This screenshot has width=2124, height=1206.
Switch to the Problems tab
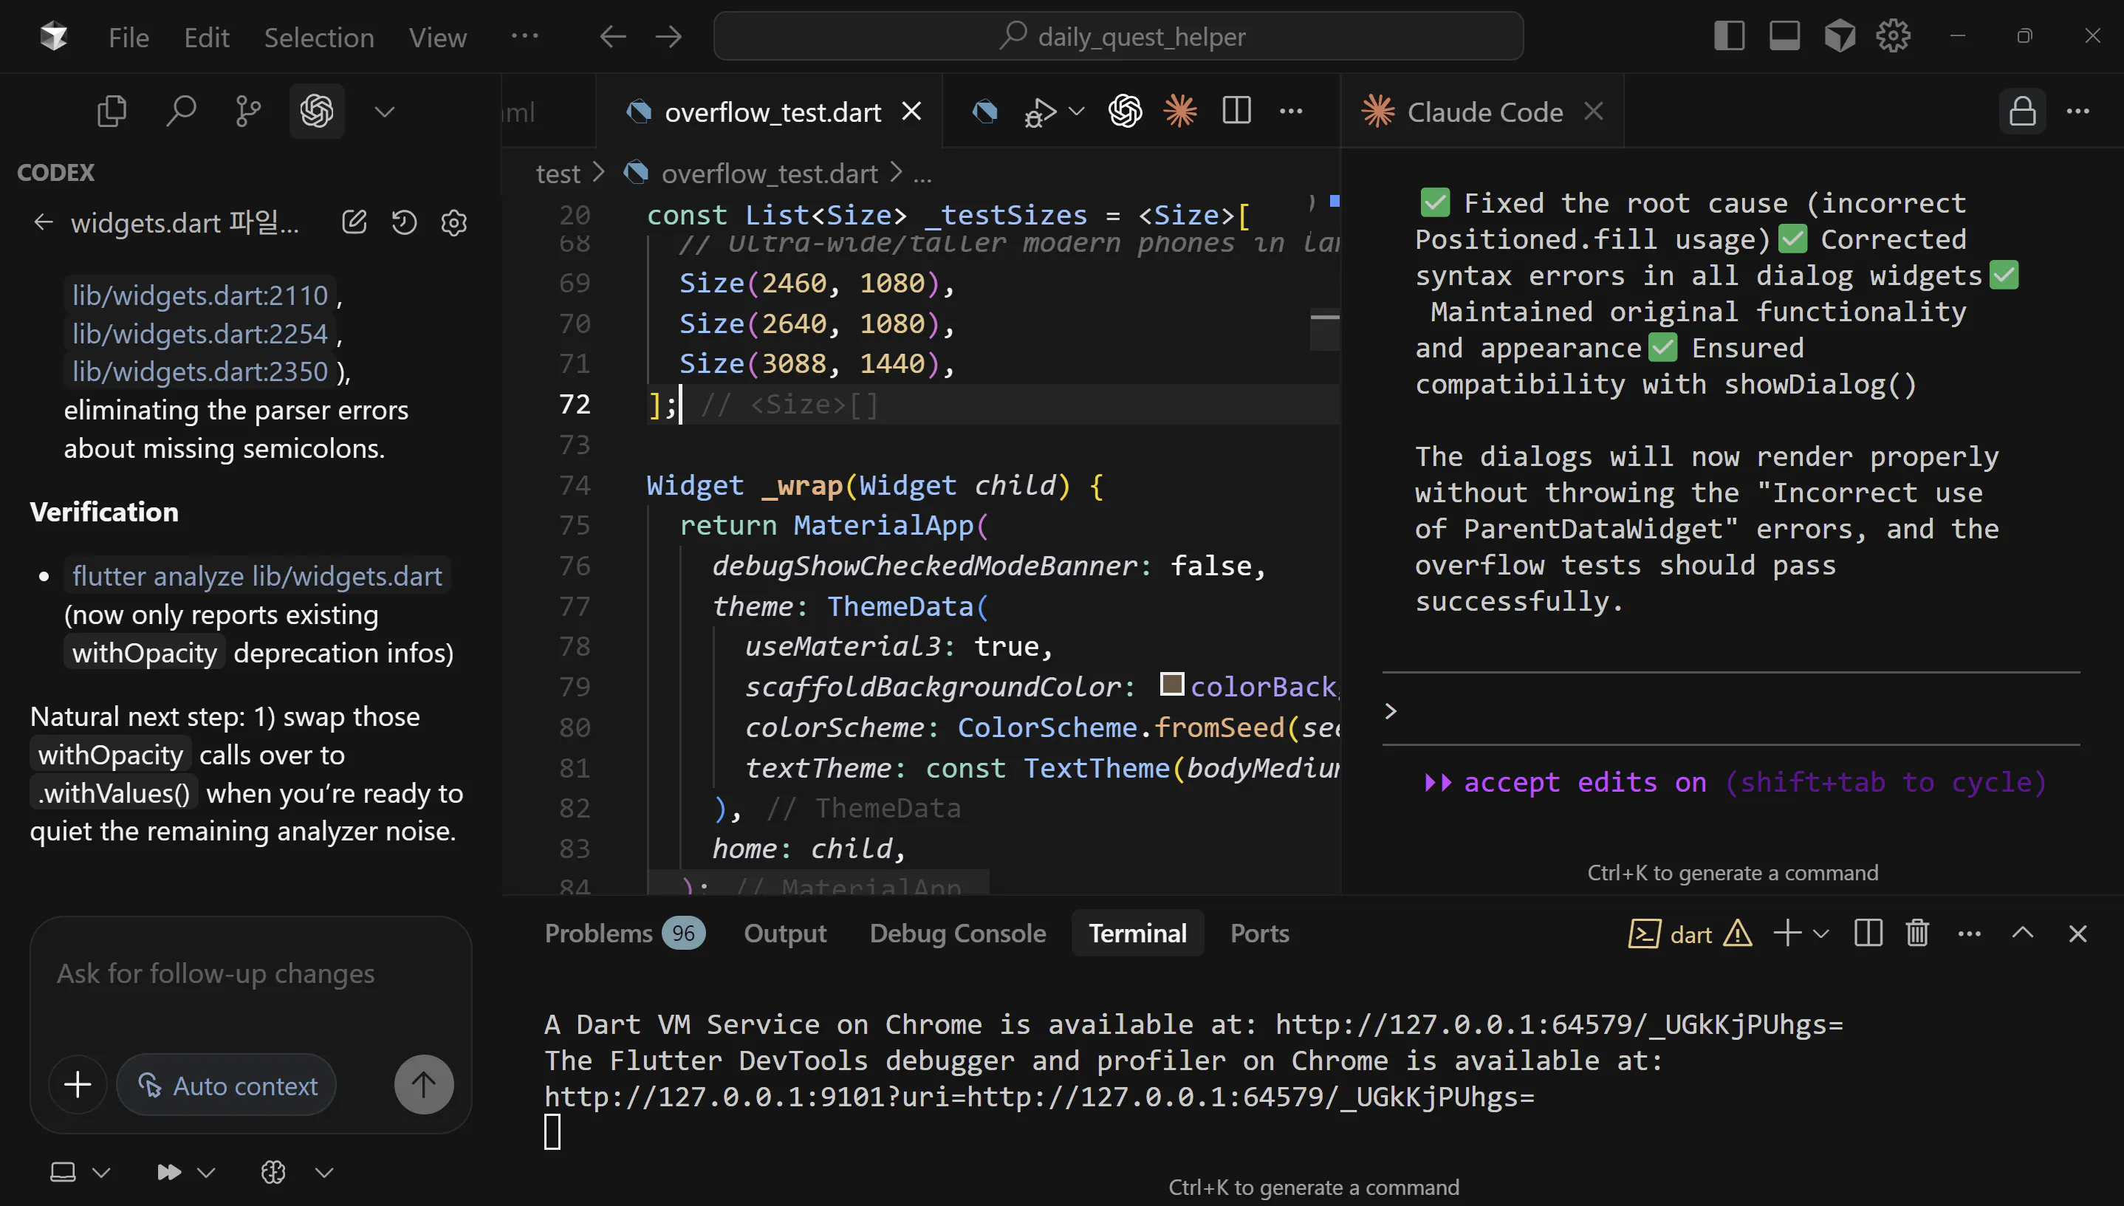click(x=624, y=933)
